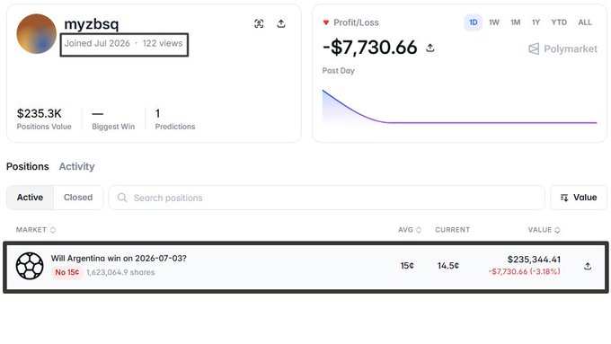The width and height of the screenshot is (611, 344).
Task: Click the CURRENT column header
Action: pos(452,230)
